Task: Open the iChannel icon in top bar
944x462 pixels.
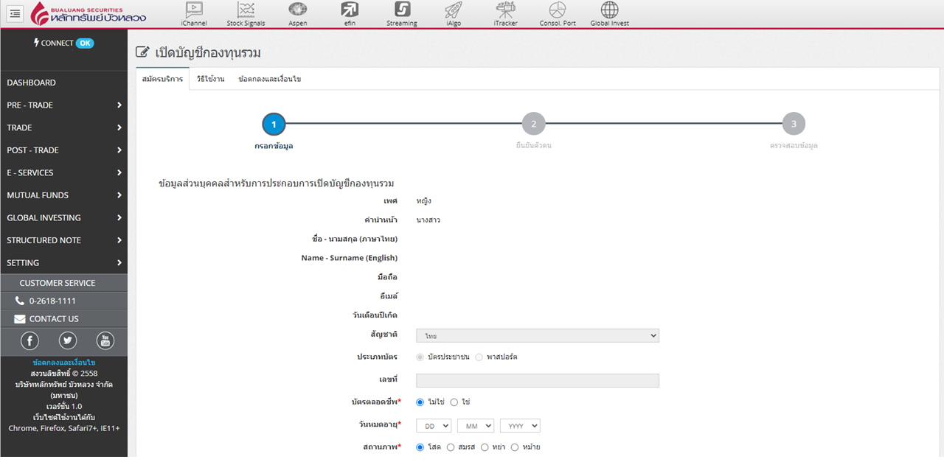Action: tap(194, 10)
